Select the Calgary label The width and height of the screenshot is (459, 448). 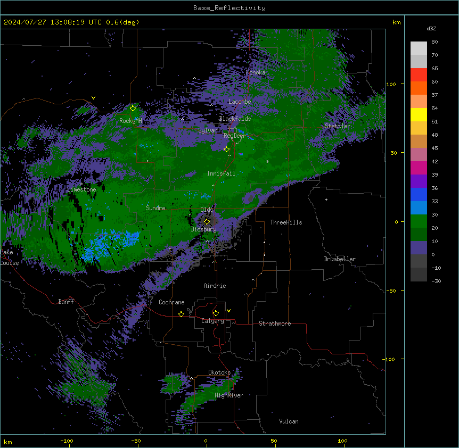[x=212, y=321]
